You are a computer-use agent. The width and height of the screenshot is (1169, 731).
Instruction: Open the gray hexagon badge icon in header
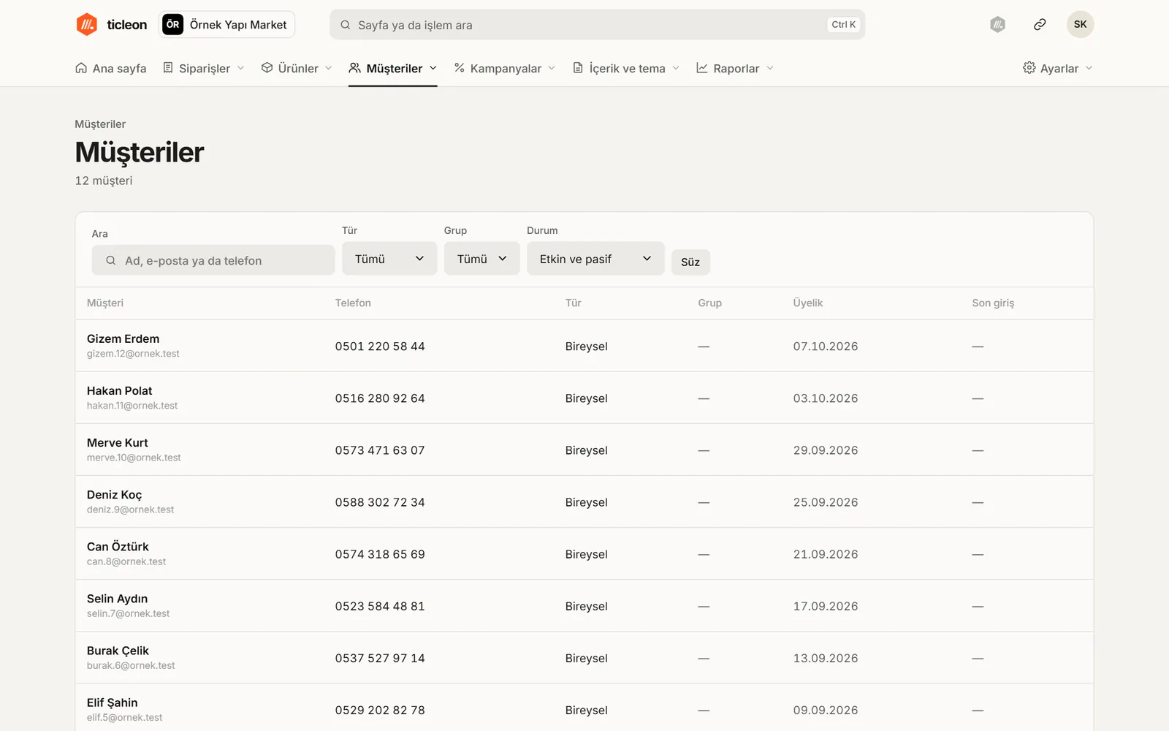pyautogui.click(x=997, y=25)
